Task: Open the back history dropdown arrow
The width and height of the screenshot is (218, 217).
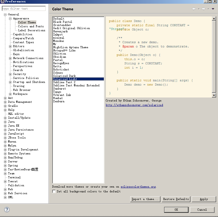Action: [x=198, y=9]
